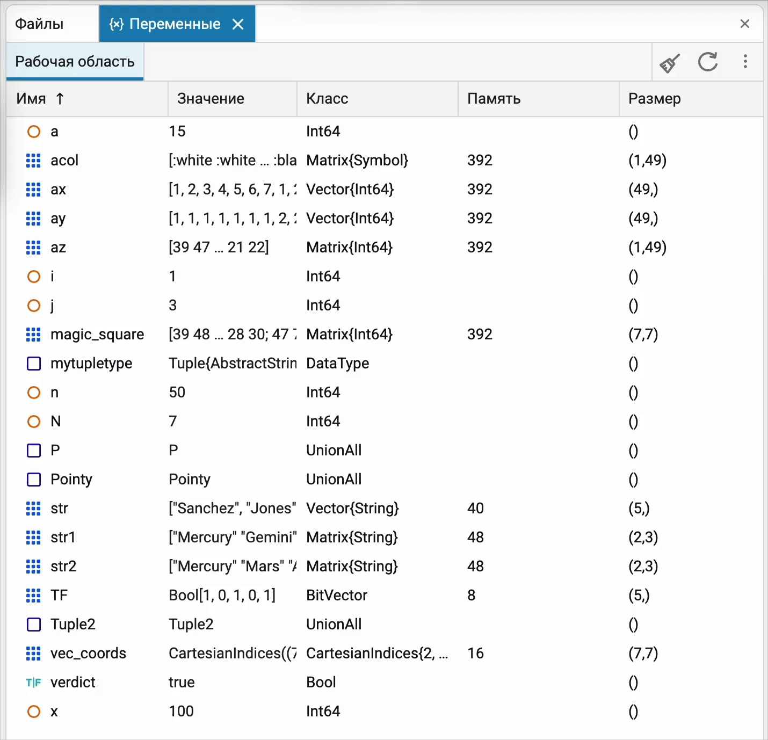Click the sort arrow next to Имя

(60, 99)
